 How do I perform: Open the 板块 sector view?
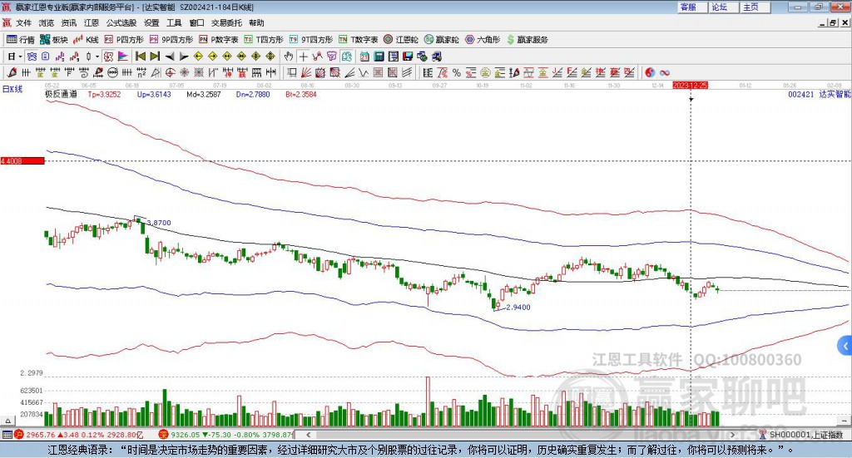tap(53, 40)
